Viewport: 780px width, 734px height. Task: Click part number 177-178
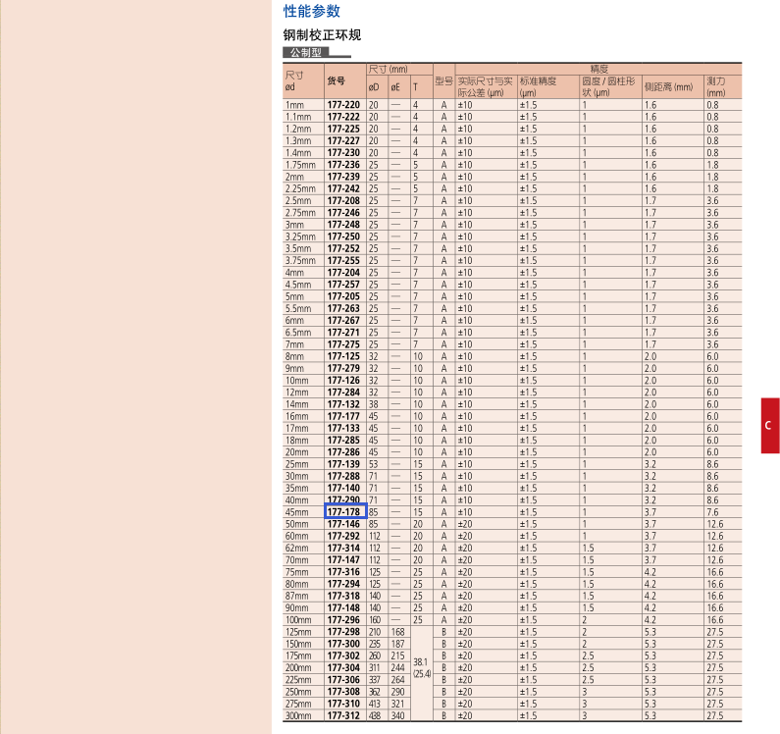343,512
